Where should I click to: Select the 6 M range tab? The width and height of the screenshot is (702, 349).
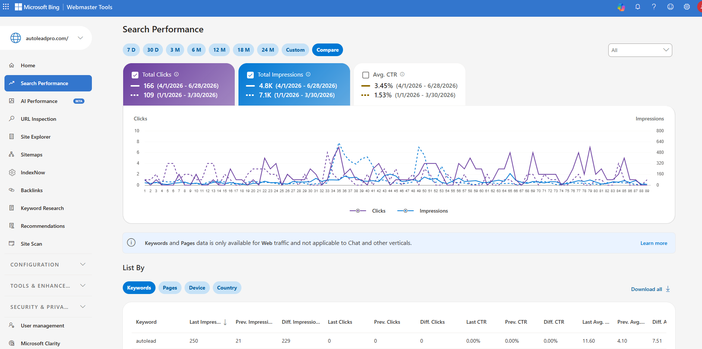(x=196, y=50)
